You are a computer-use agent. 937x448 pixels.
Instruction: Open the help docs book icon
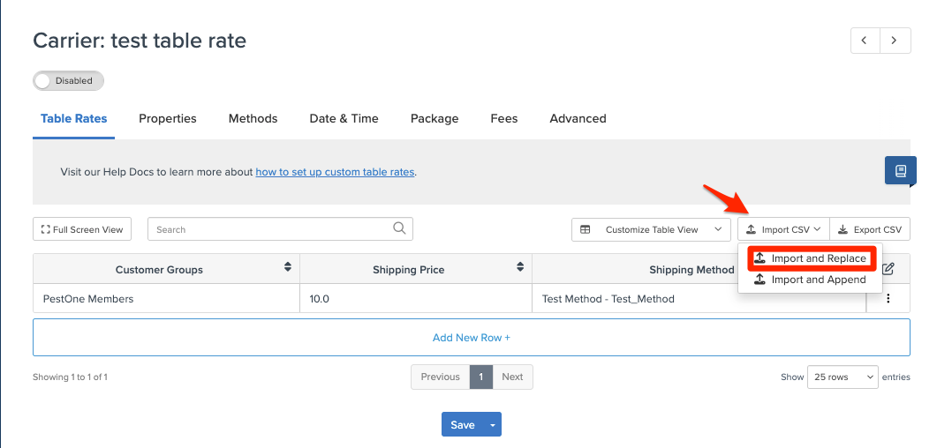(900, 171)
